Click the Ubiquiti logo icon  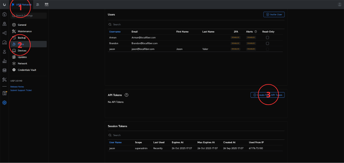pyautogui.click(x=4, y=4)
